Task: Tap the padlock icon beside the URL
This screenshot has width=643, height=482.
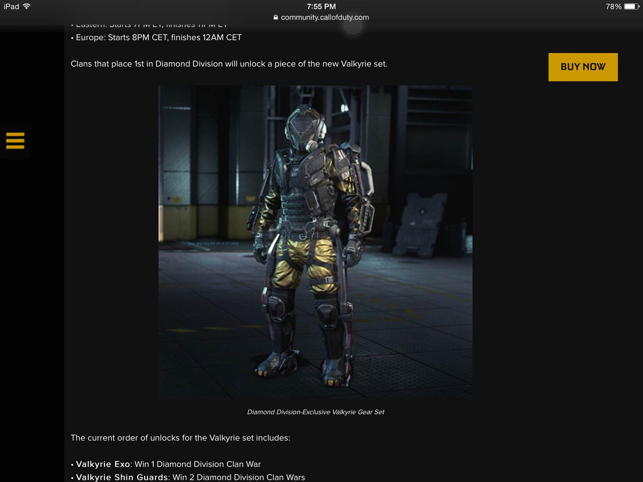Action: tap(276, 17)
